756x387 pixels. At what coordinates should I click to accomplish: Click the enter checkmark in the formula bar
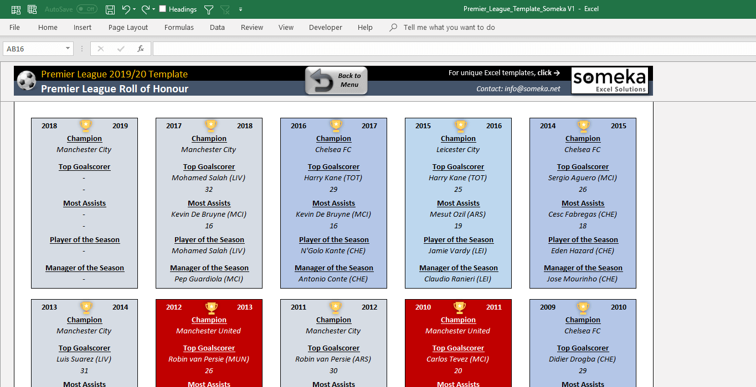point(121,49)
